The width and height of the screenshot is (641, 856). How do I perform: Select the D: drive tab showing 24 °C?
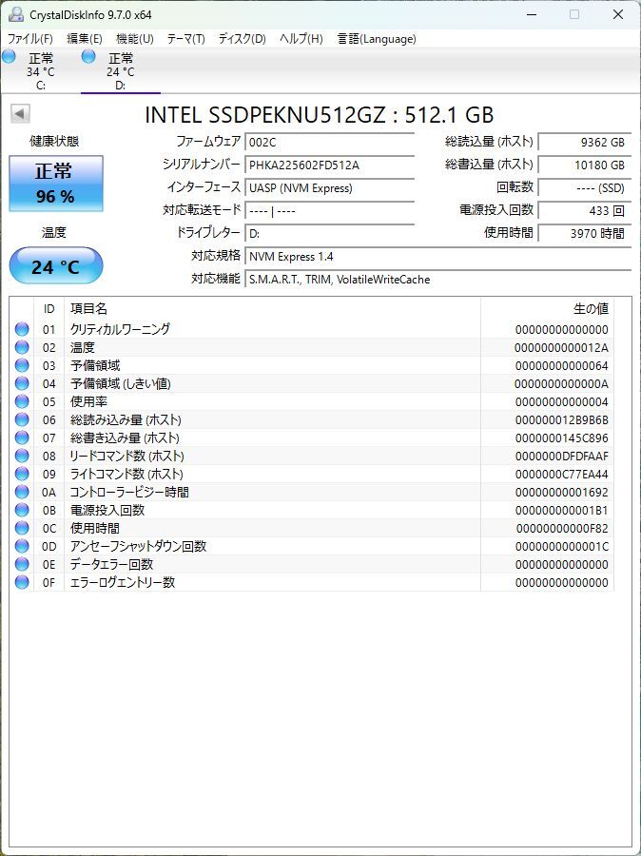[x=121, y=71]
